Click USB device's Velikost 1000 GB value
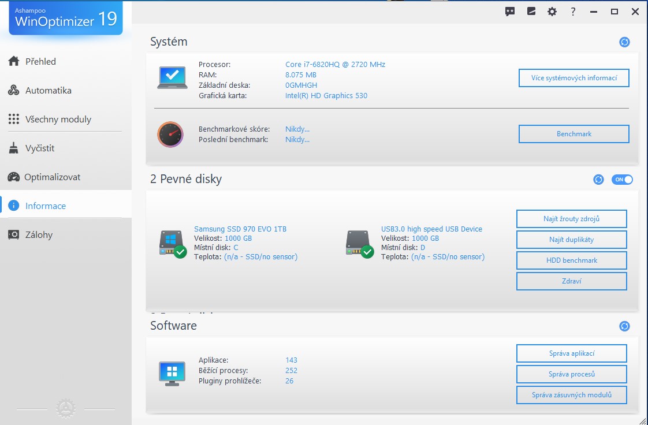The width and height of the screenshot is (648, 425). tap(425, 238)
